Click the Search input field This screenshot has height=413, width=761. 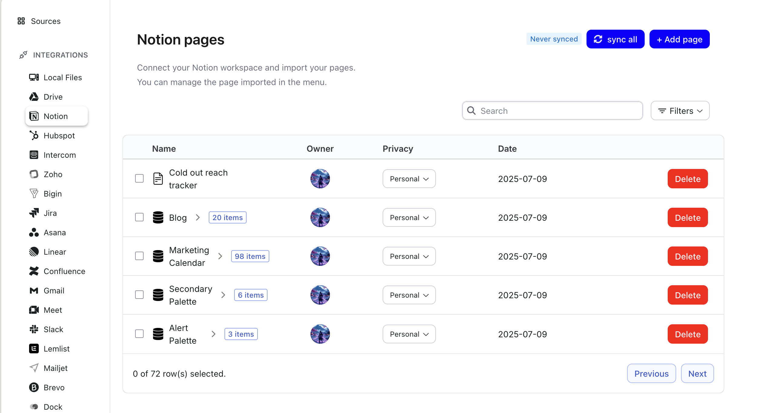click(x=557, y=111)
